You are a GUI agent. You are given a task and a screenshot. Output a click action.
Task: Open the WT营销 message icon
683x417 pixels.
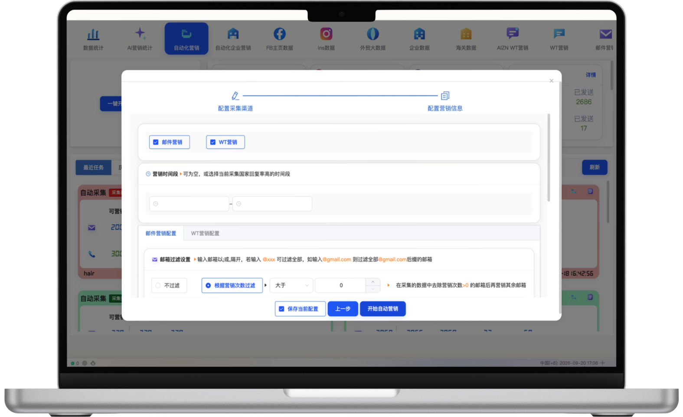(559, 34)
